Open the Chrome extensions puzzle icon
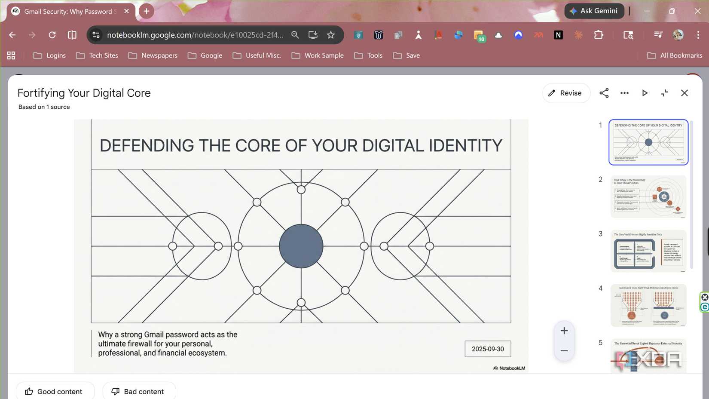This screenshot has height=399, width=709. [599, 35]
